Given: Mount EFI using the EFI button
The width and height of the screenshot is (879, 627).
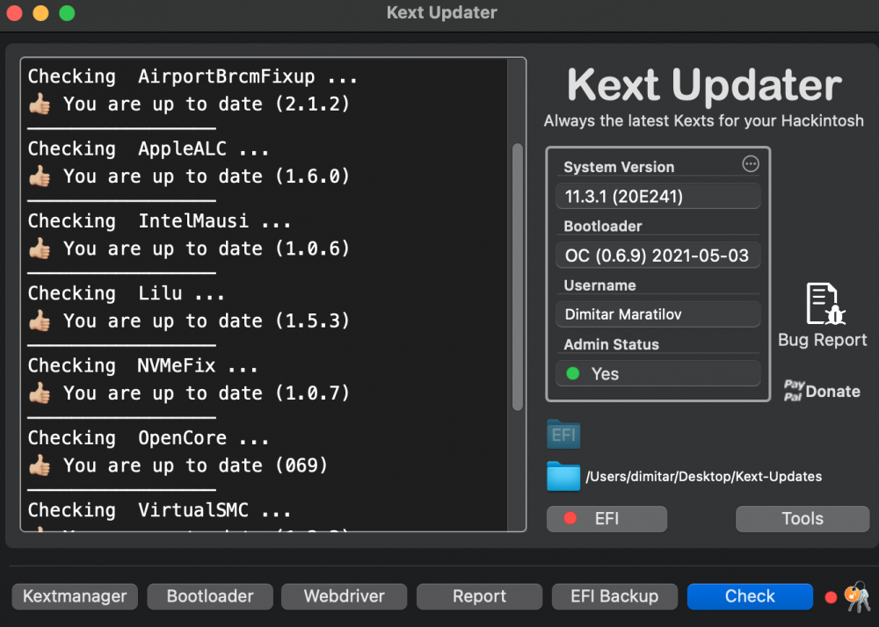Looking at the screenshot, I should coord(607,519).
